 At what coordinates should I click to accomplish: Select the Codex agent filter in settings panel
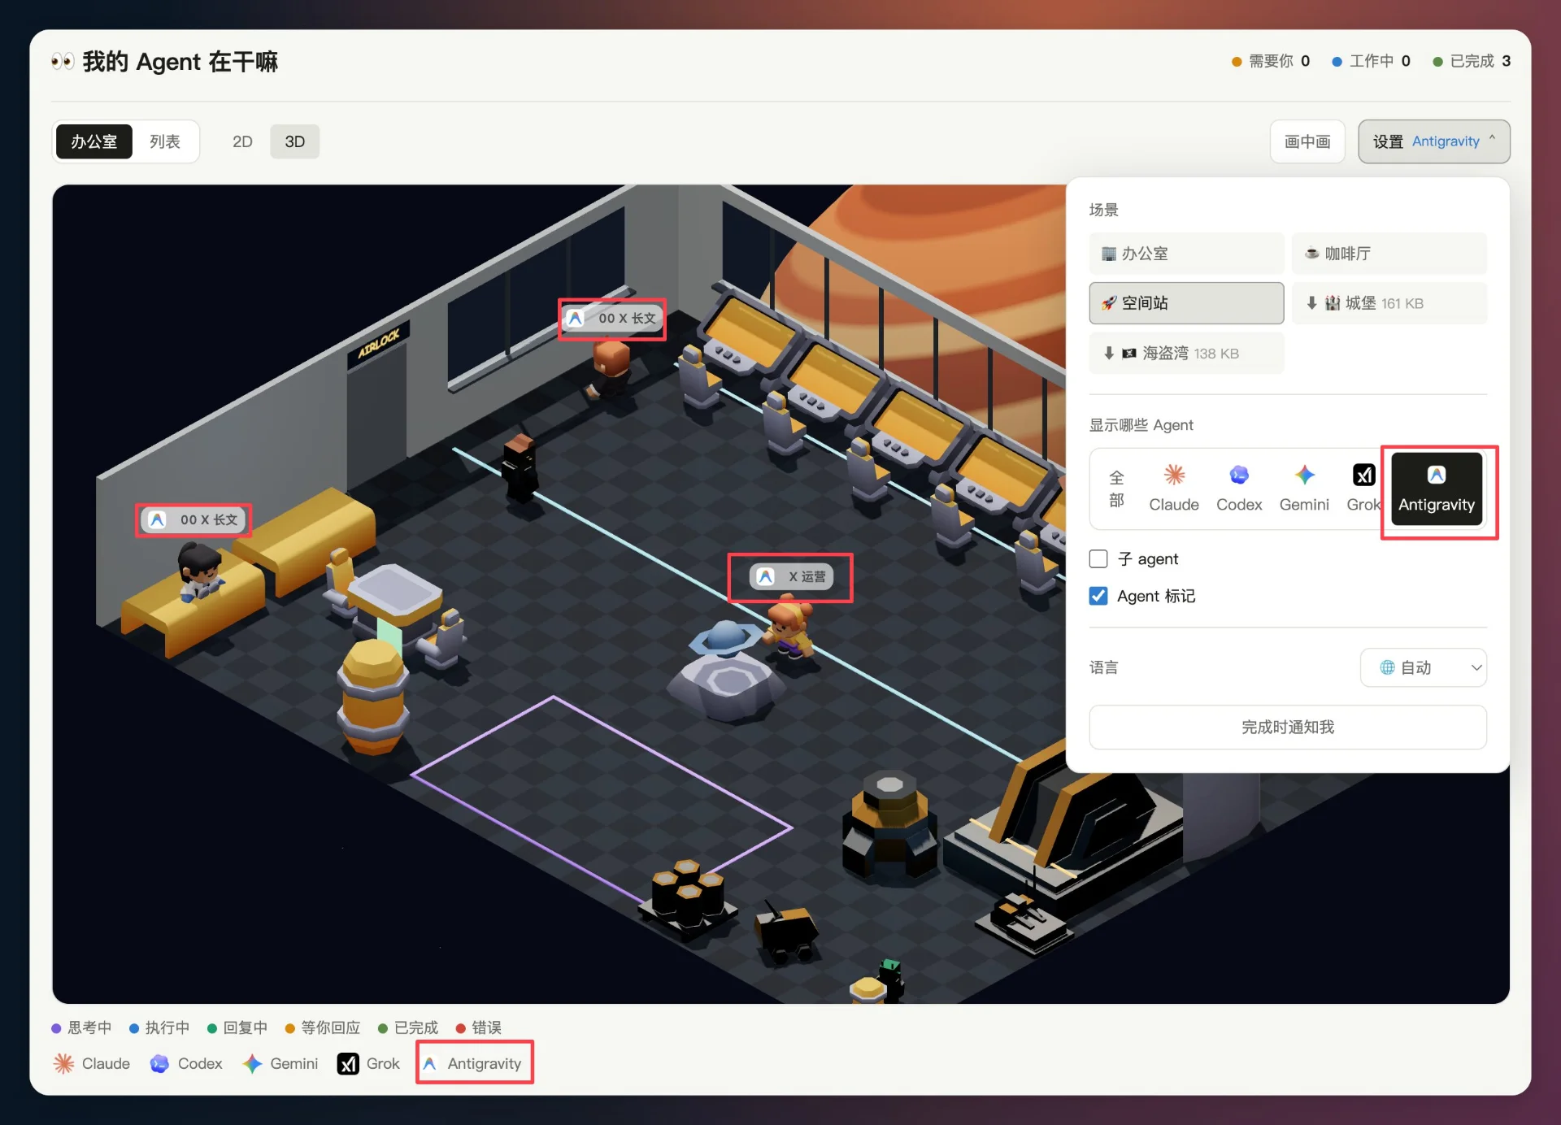1239,488
